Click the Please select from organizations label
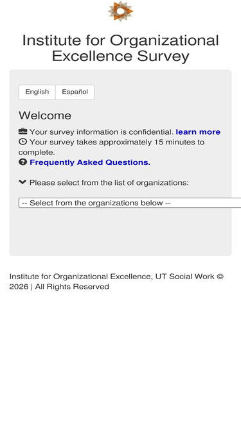Image resolution: width=241 pixels, height=428 pixels. (109, 183)
